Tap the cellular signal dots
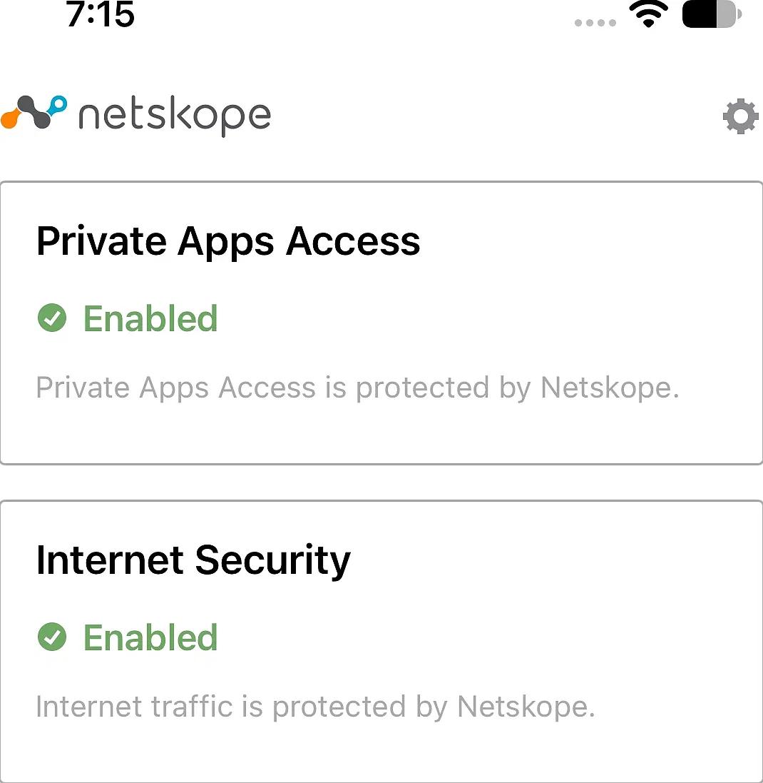Viewport: 763px width, 783px height. tap(595, 22)
